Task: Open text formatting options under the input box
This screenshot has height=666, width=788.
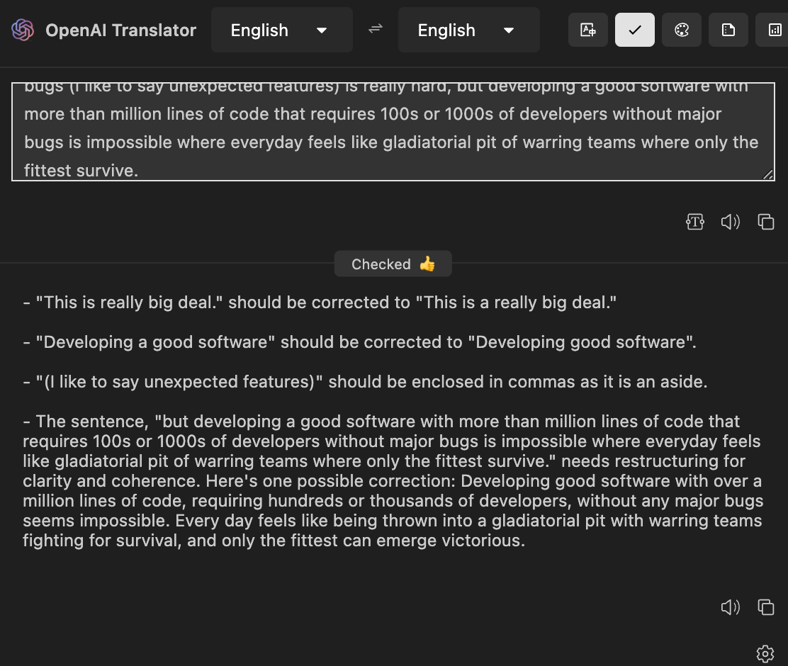Action: (695, 222)
